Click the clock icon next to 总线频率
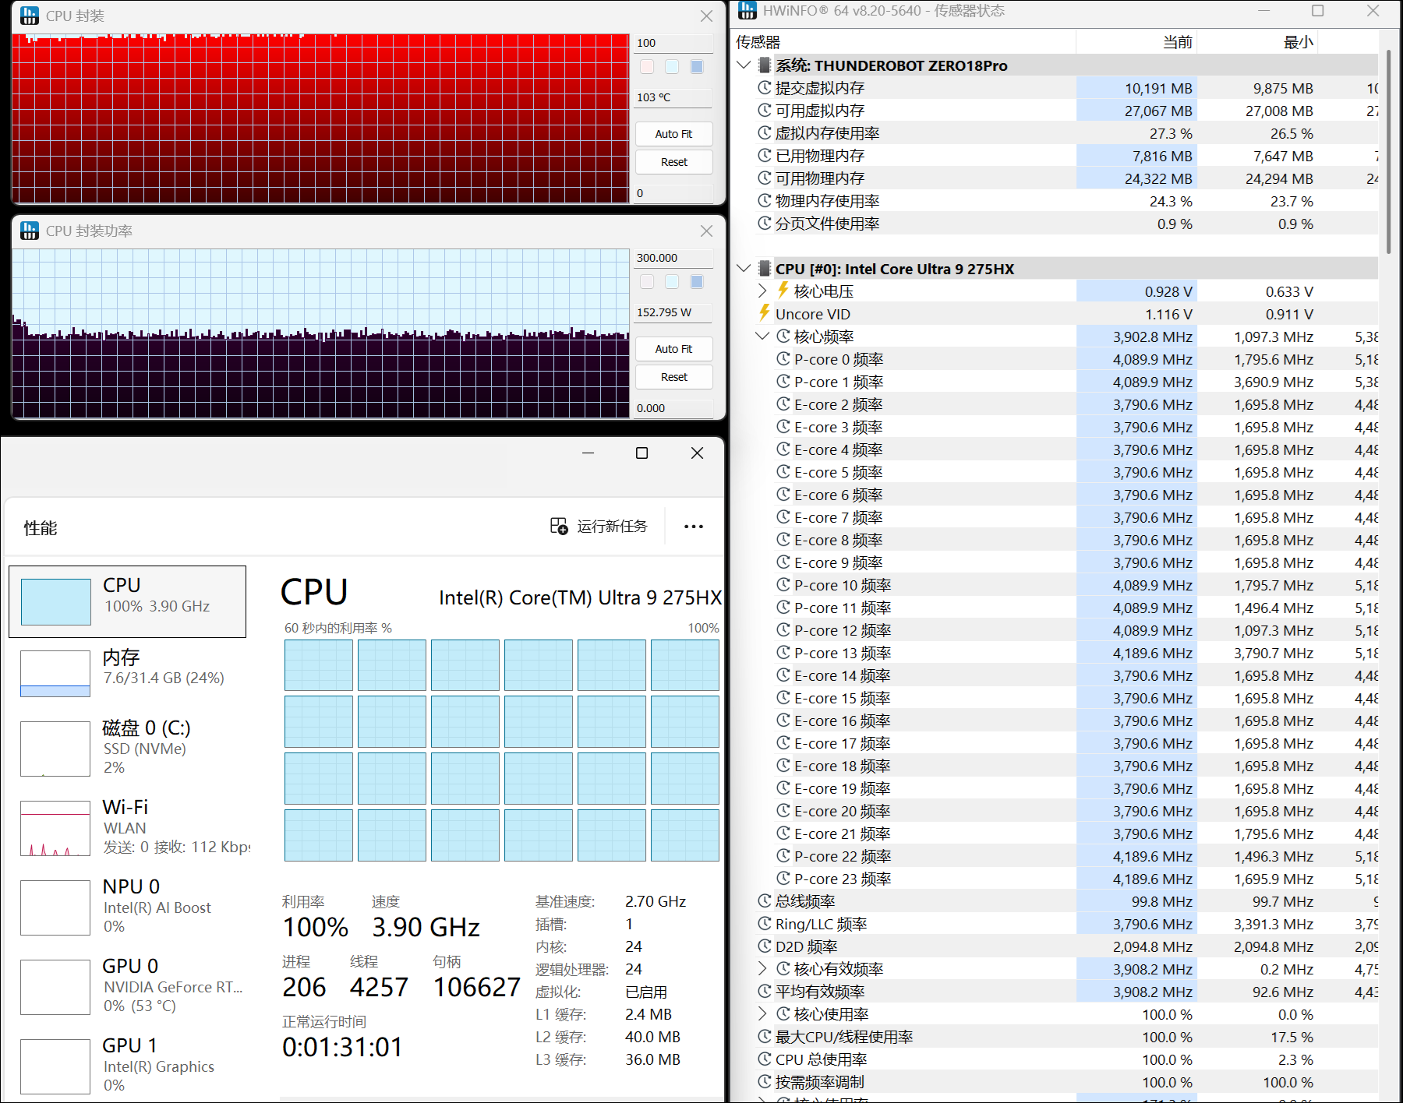This screenshot has width=1403, height=1103. tap(765, 901)
